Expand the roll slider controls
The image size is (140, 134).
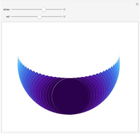click(x=64, y=17)
